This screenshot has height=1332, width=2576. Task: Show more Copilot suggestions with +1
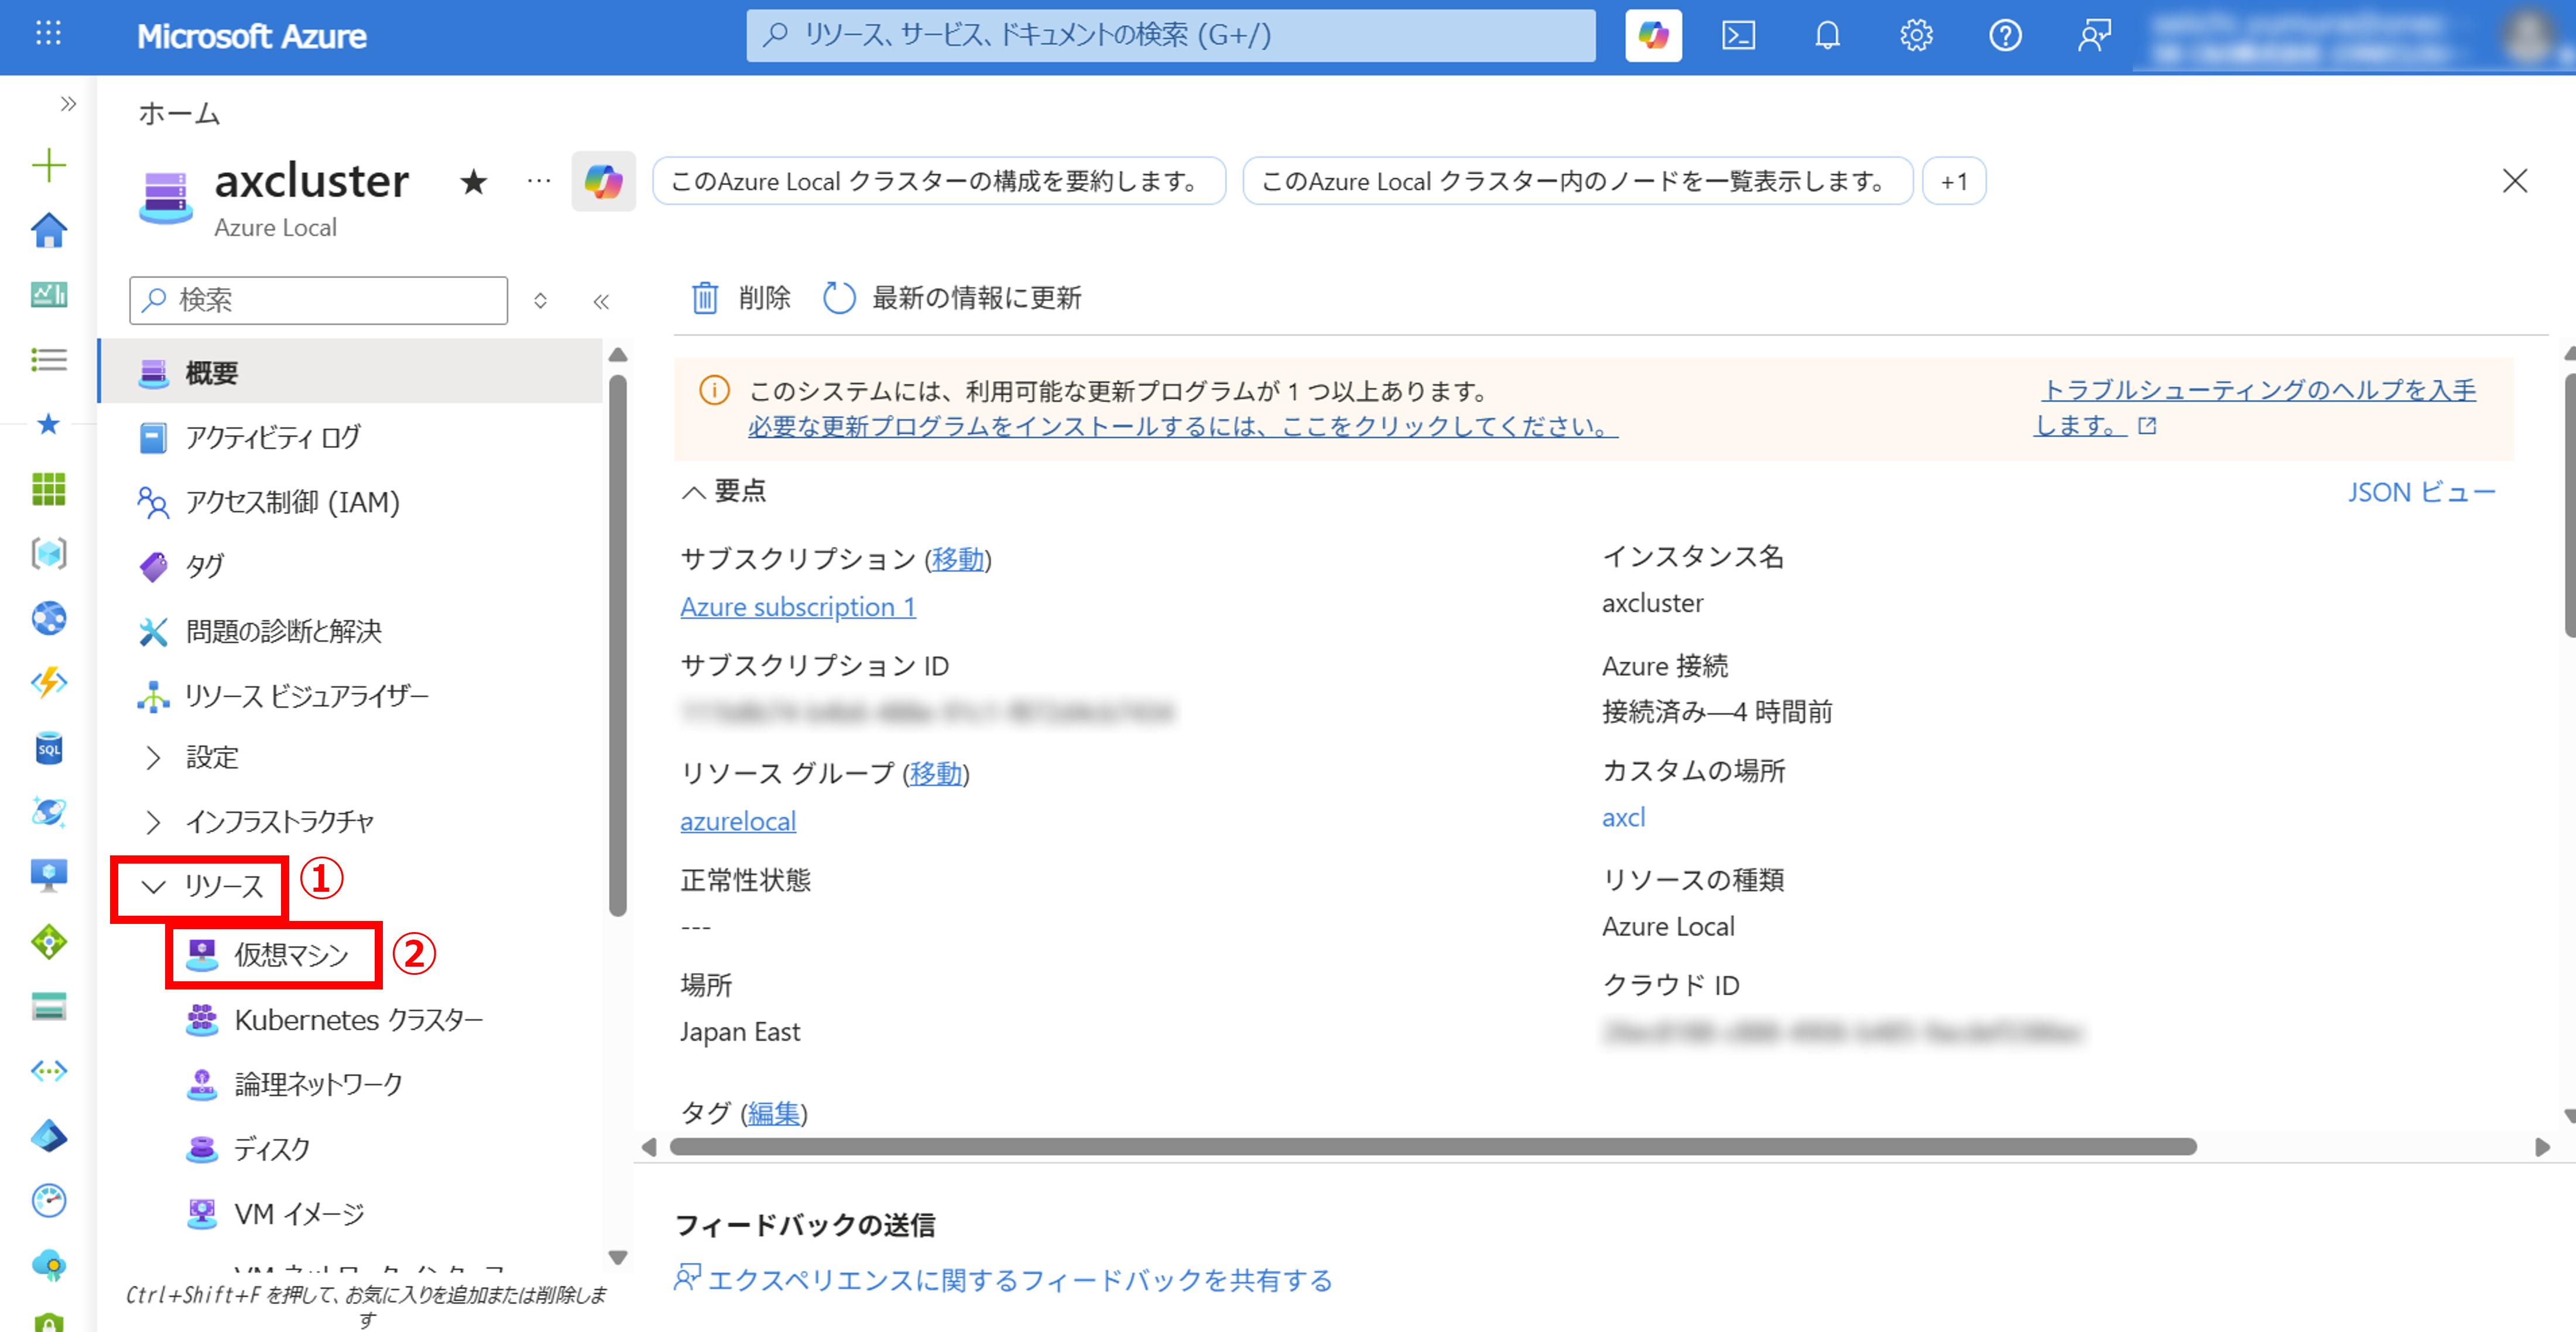click(x=1954, y=181)
